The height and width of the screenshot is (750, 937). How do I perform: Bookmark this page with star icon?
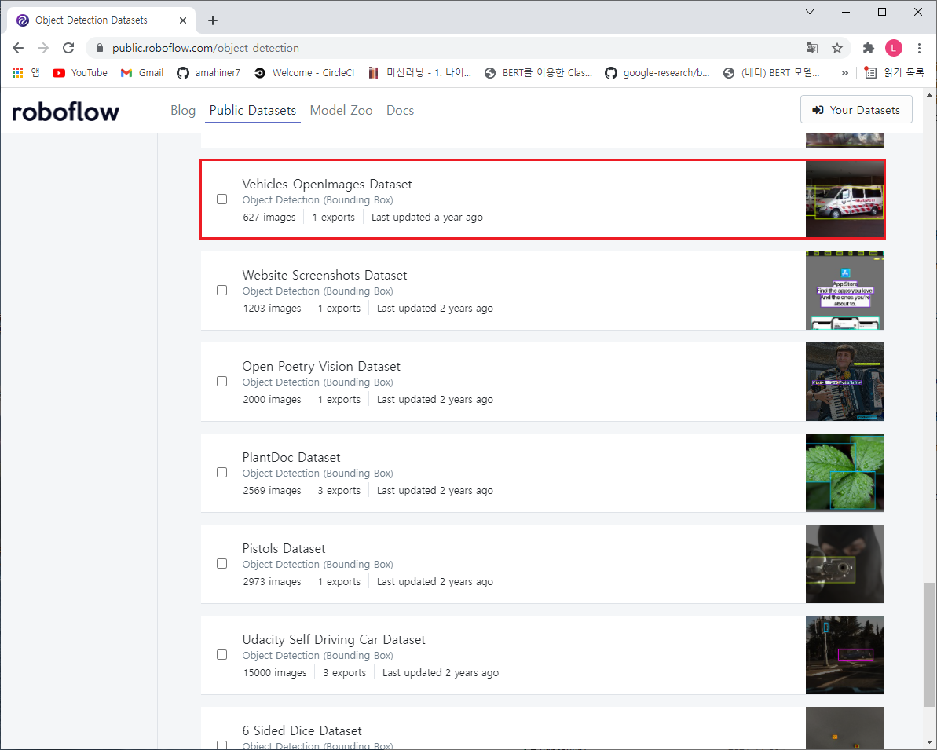837,48
